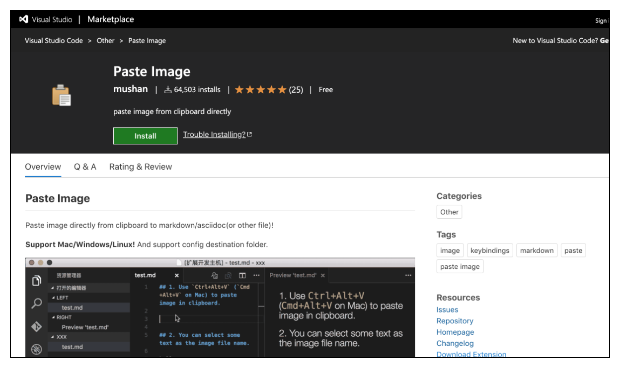The width and height of the screenshot is (622, 369).
Task: Click the red close dot of embedded window
Action: tap(31, 262)
